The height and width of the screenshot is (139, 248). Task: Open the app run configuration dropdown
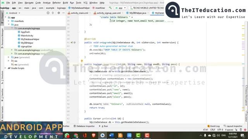(121, 8)
